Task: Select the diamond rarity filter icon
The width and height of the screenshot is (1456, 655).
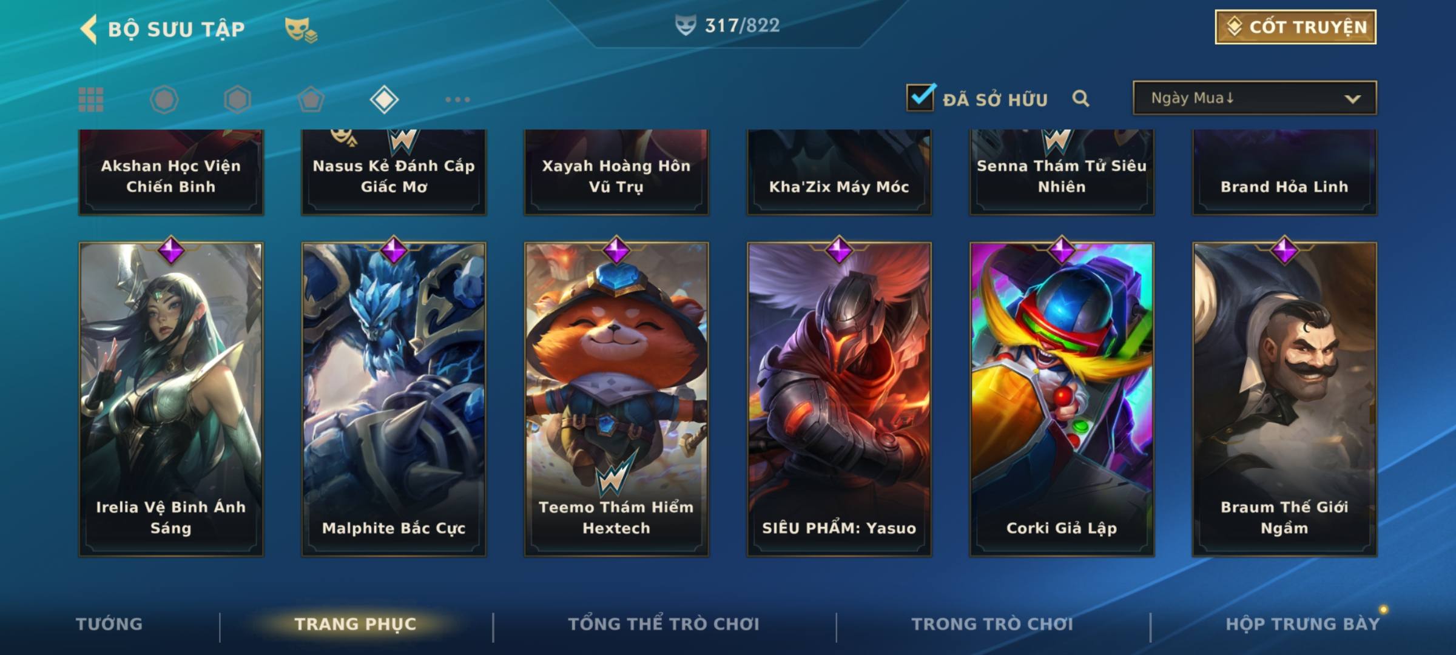Action: coord(384,99)
